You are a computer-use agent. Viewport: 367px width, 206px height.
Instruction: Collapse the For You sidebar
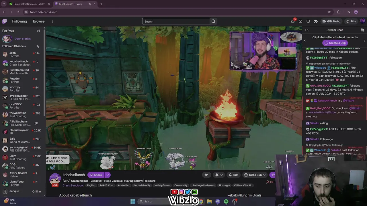pos(38,31)
